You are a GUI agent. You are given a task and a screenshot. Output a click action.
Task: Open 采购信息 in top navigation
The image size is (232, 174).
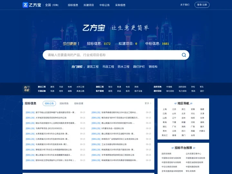[x=120, y=5]
